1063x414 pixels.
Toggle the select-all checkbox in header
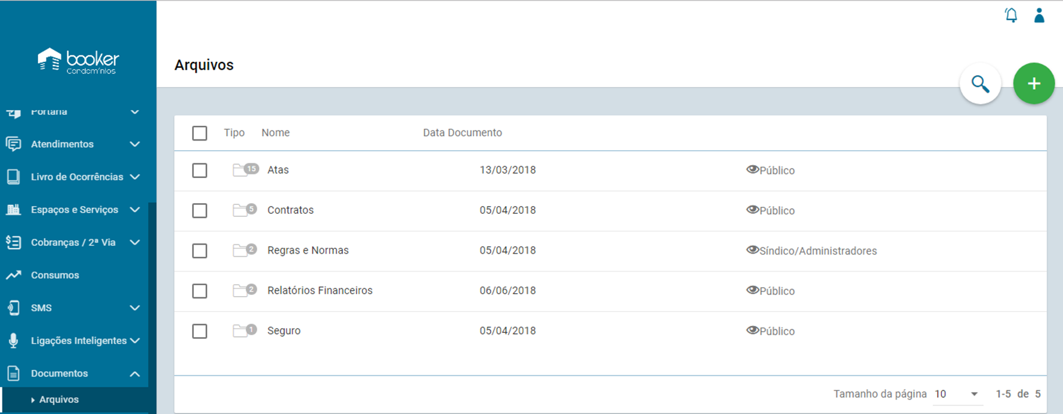[200, 133]
